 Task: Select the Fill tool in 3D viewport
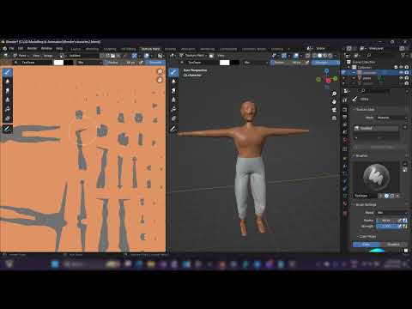pos(173,109)
